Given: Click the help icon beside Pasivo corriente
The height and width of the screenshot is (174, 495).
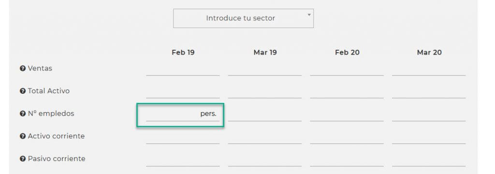Looking at the screenshot, I should 22,159.
